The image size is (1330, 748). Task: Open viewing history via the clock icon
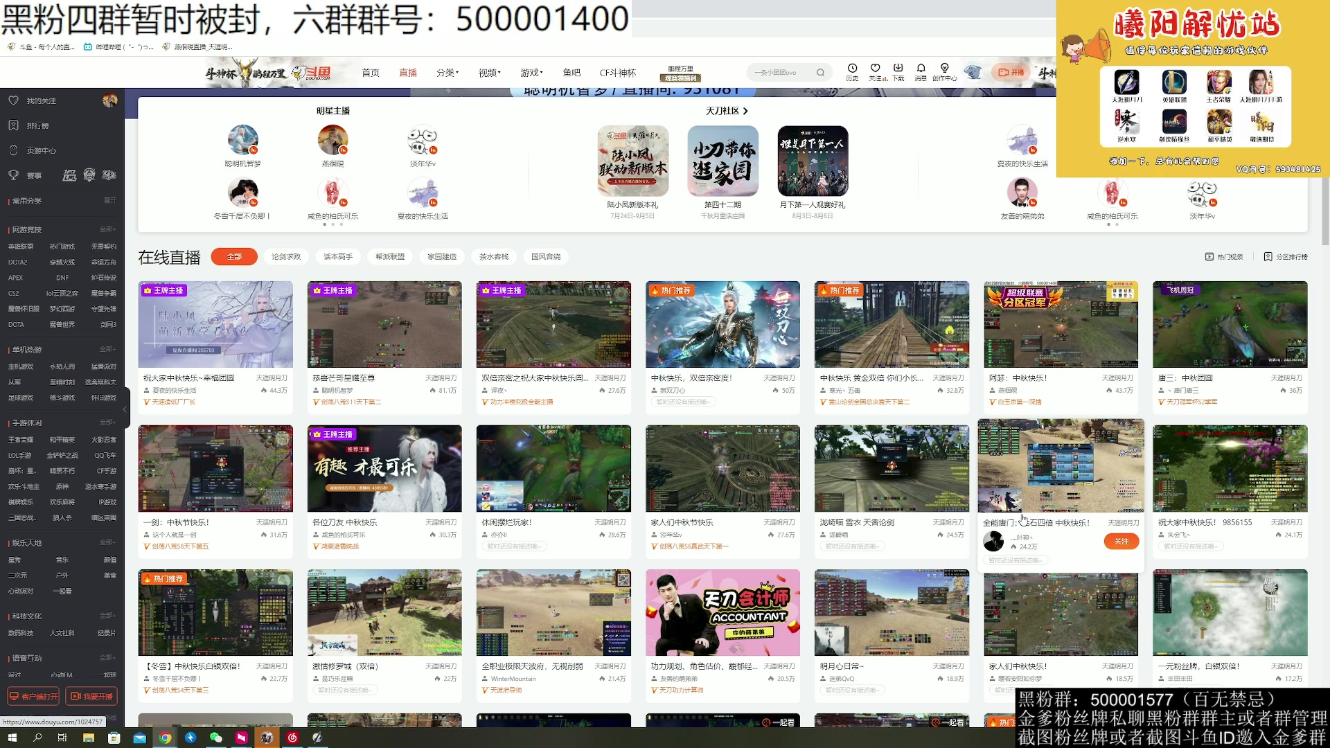click(x=851, y=73)
